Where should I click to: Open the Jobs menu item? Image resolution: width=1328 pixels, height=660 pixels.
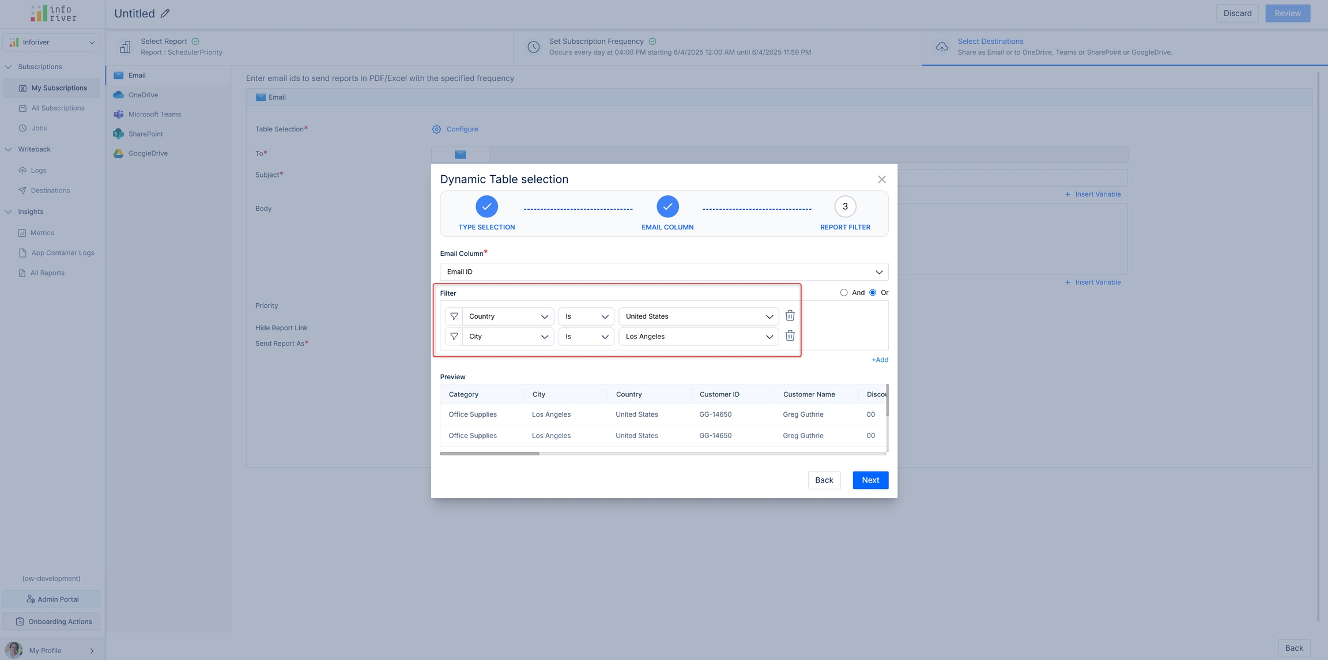(x=39, y=129)
